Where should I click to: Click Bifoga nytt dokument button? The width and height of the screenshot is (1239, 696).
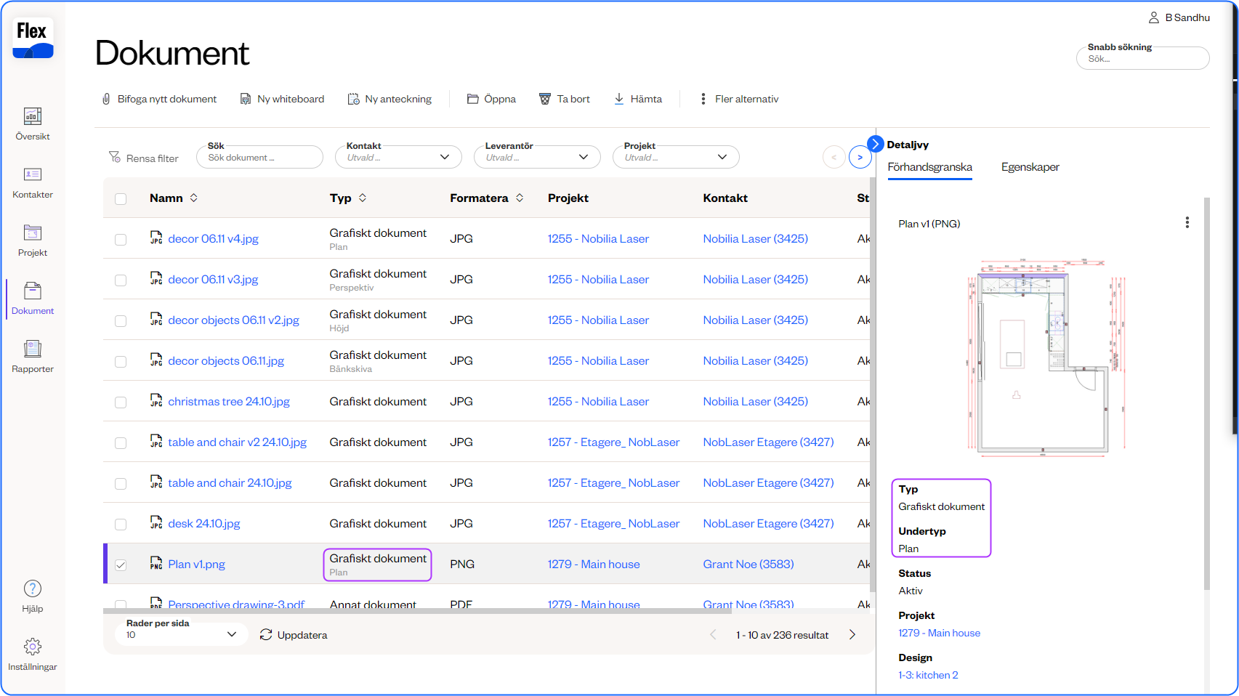pos(159,99)
